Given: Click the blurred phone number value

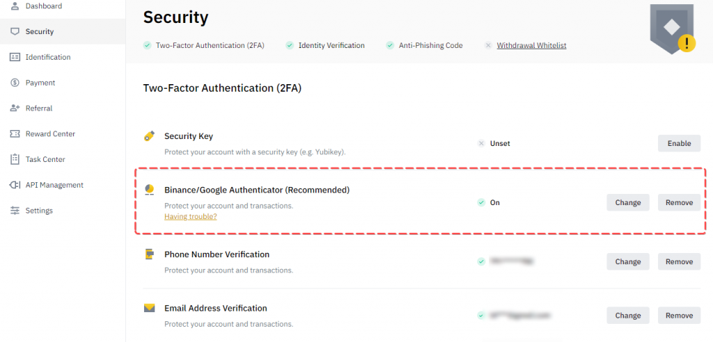Looking at the screenshot, I should [512, 261].
